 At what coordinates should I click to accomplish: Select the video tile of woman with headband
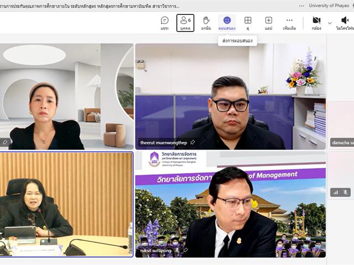66,97
